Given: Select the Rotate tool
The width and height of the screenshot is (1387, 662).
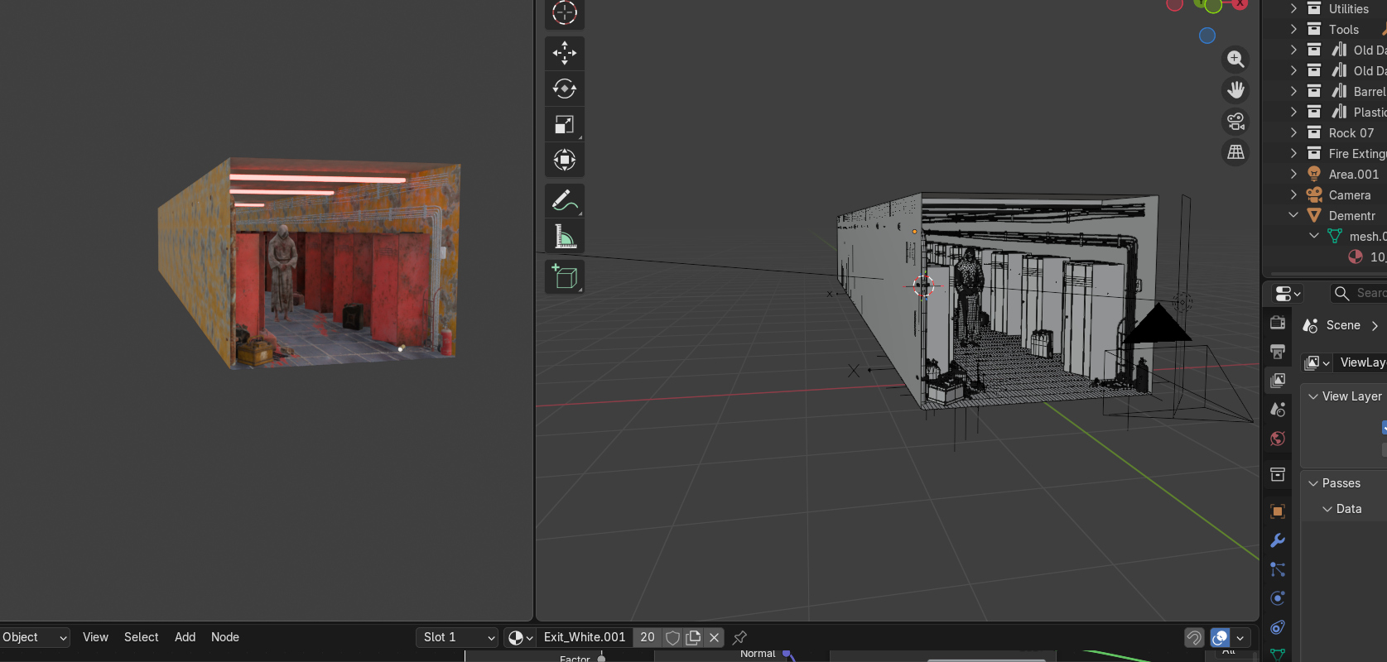Looking at the screenshot, I should coord(565,89).
